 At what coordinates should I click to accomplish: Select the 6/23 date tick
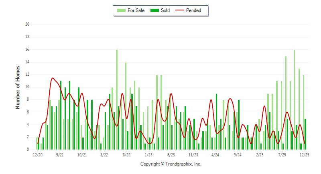[x=171, y=155]
